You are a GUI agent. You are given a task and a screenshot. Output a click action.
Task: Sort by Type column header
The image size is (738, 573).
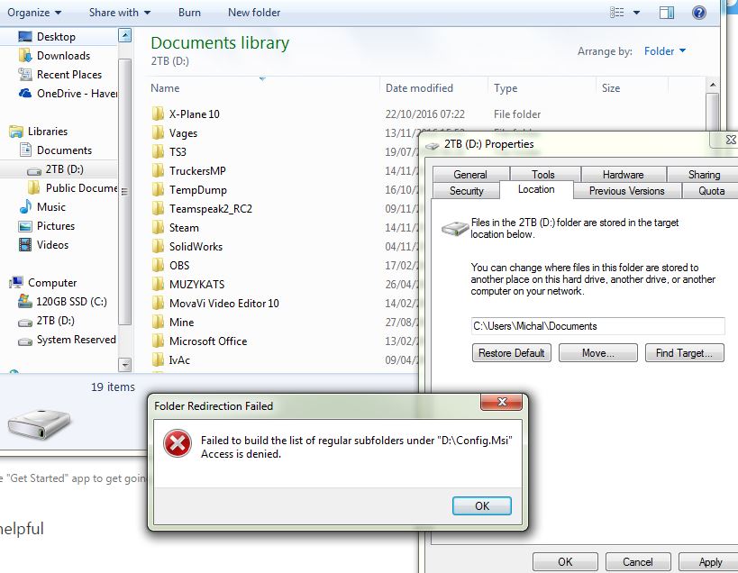click(x=506, y=88)
